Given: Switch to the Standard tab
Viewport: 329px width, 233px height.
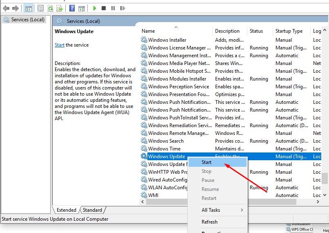Looking at the screenshot, I should pos(92,210).
